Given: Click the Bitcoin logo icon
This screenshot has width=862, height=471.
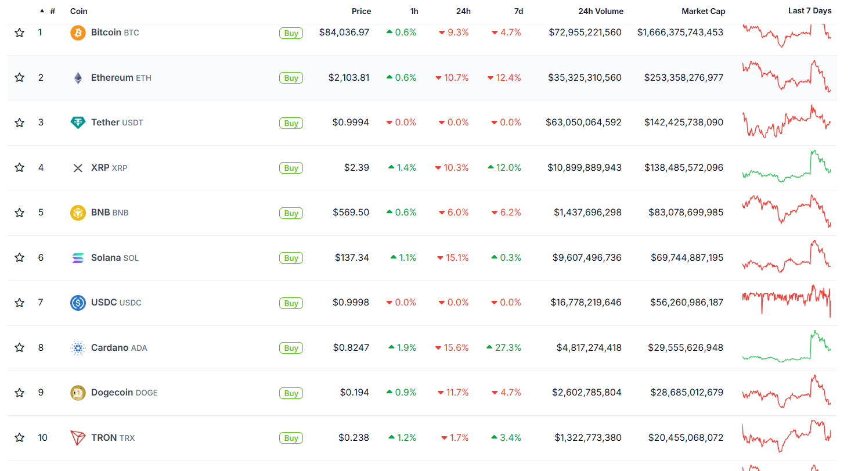Looking at the screenshot, I should pos(78,33).
